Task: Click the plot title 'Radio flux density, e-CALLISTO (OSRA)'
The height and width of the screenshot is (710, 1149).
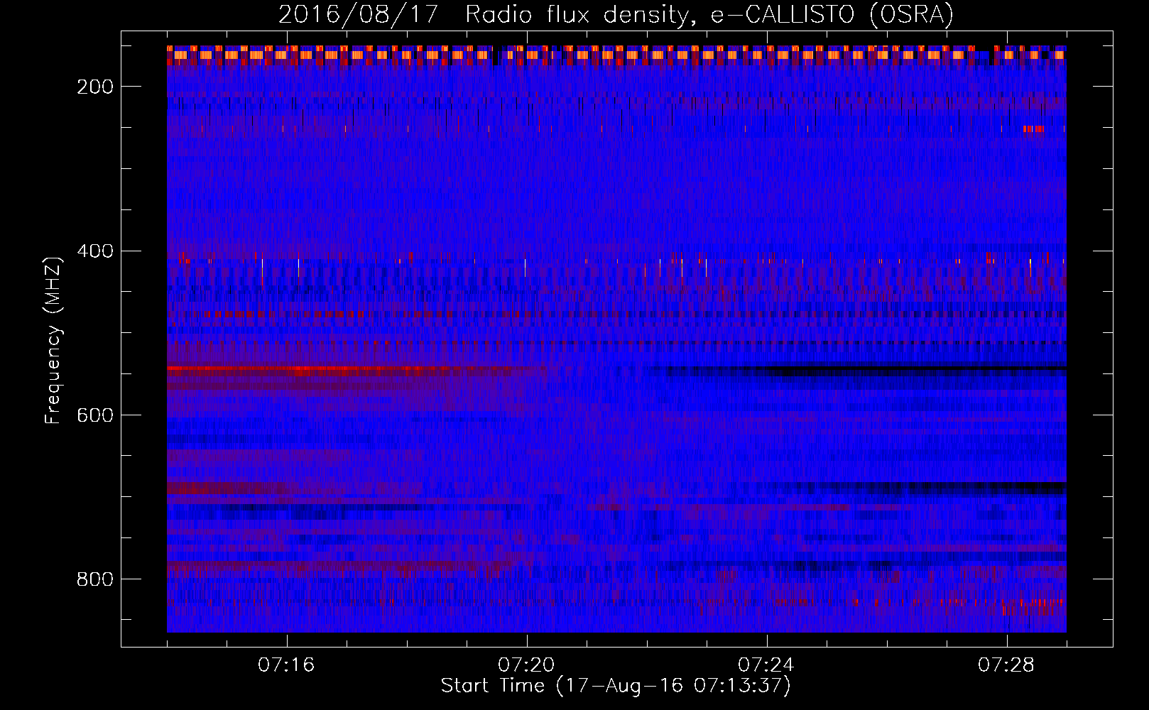Action: [709, 15]
